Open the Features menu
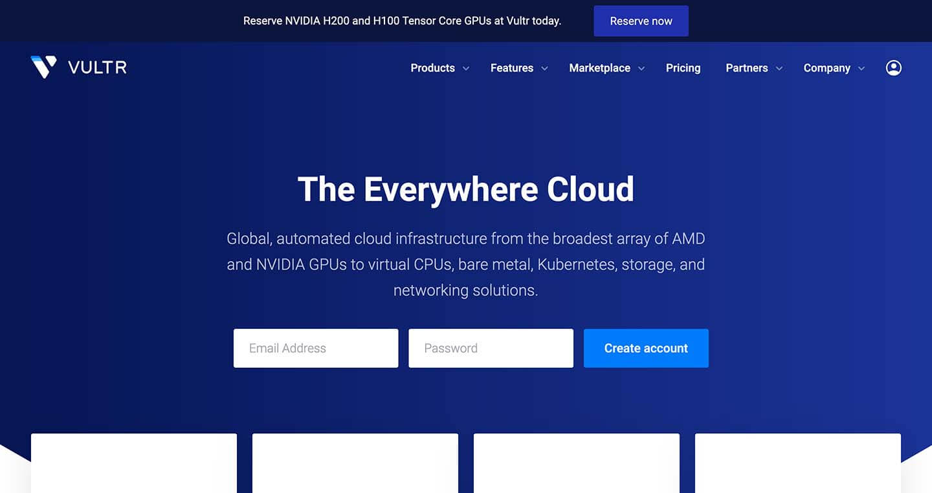Image resolution: width=932 pixels, height=493 pixels. click(x=512, y=68)
